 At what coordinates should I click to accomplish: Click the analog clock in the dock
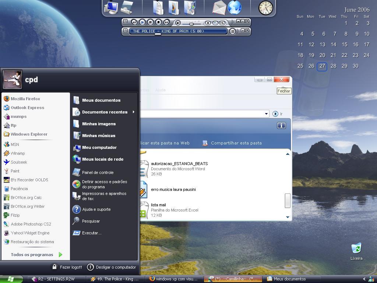(x=266, y=8)
